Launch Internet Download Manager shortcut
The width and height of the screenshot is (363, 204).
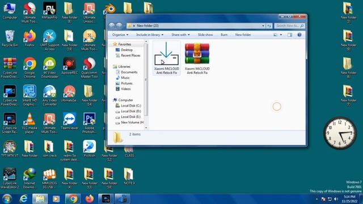tap(29, 178)
